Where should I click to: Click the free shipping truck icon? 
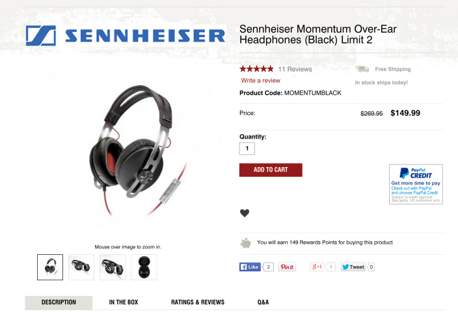coord(362,69)
